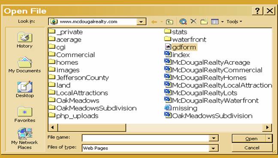Select the OakMeadowsSubdivision folder
Viewport: 278px width, 158px height.
(x=93, y=108)
